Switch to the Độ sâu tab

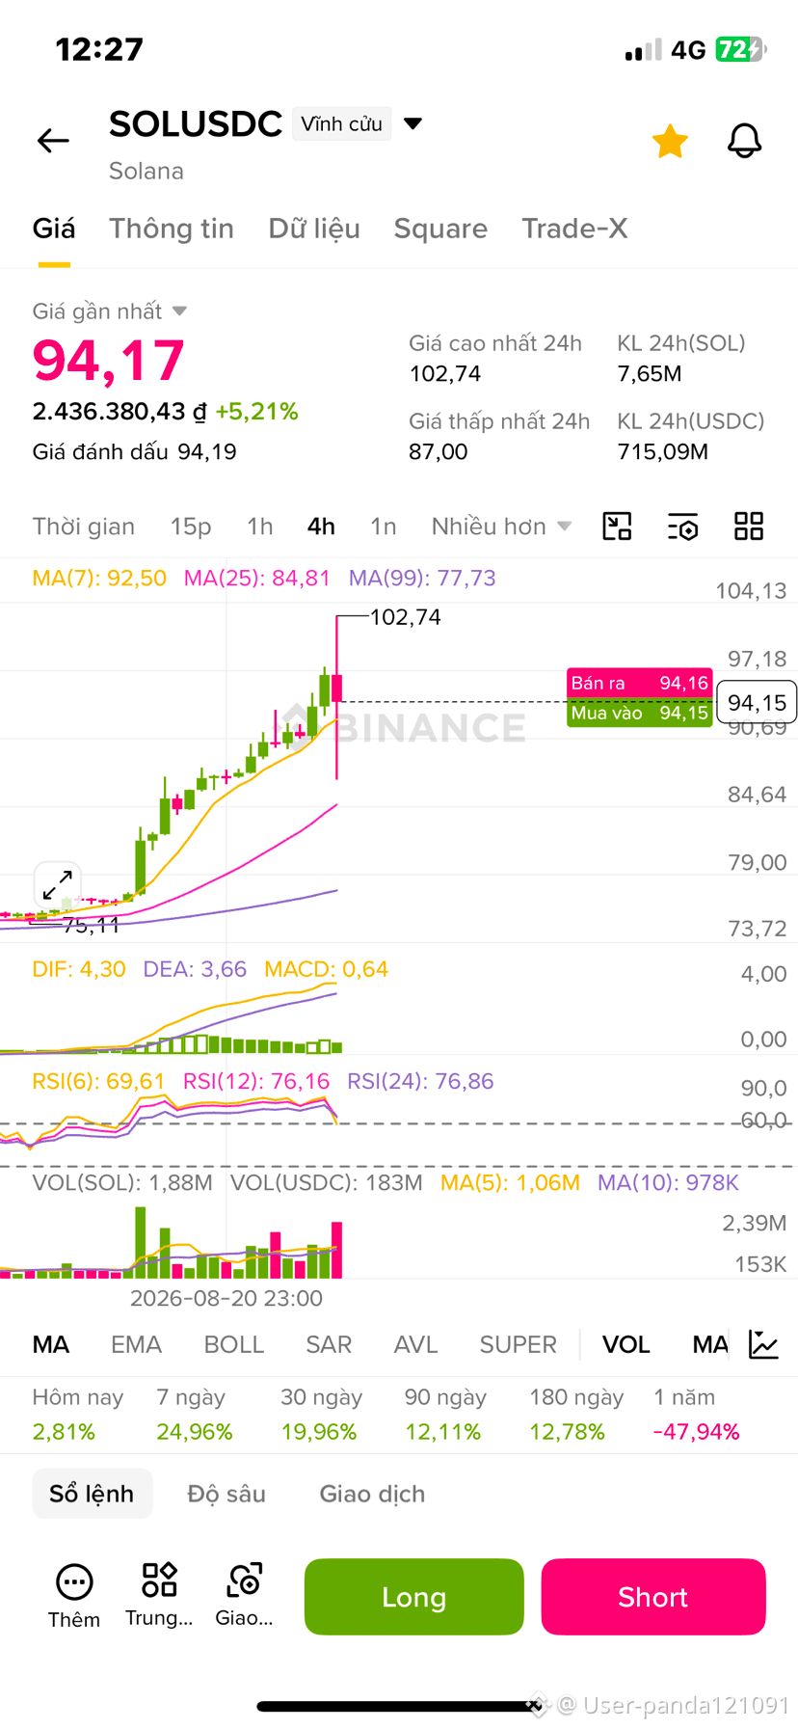click(x=226, y=1494)
